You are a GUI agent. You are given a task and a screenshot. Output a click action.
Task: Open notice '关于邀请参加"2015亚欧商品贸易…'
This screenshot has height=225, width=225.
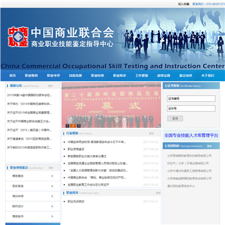pyautogui.click(x=29, y=139)
